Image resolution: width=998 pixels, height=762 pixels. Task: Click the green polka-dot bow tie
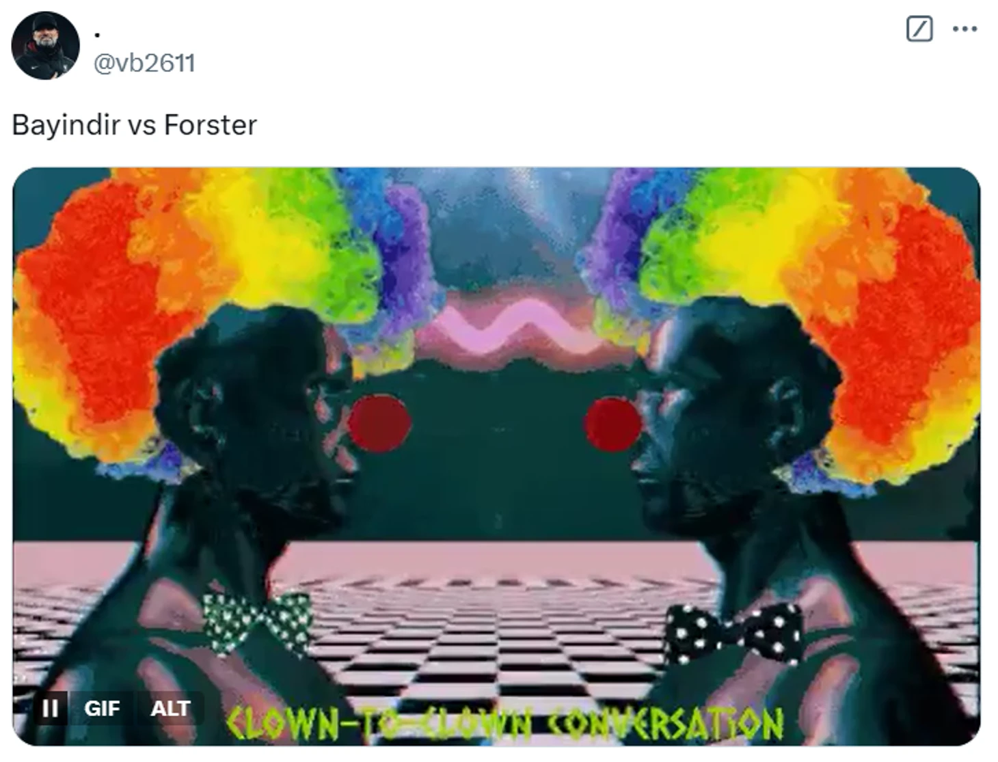click(258, 620)
